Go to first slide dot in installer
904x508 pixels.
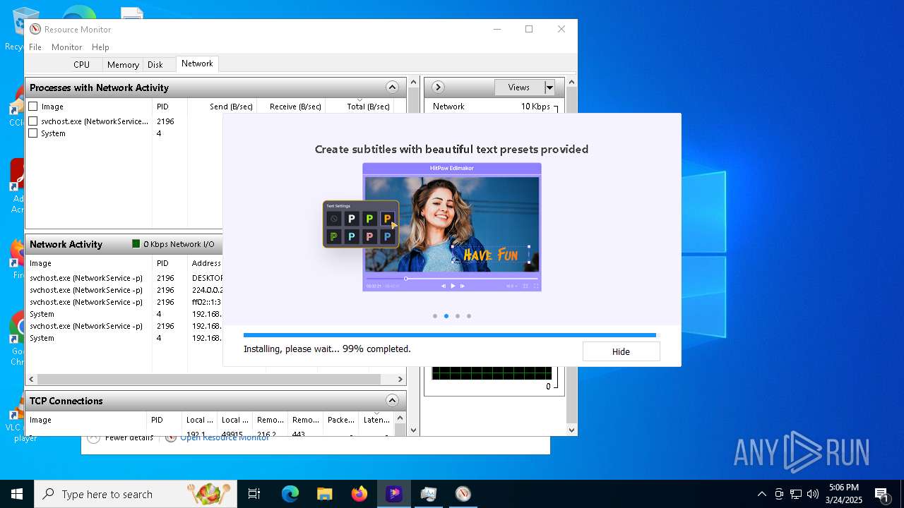tap(435, 316)
